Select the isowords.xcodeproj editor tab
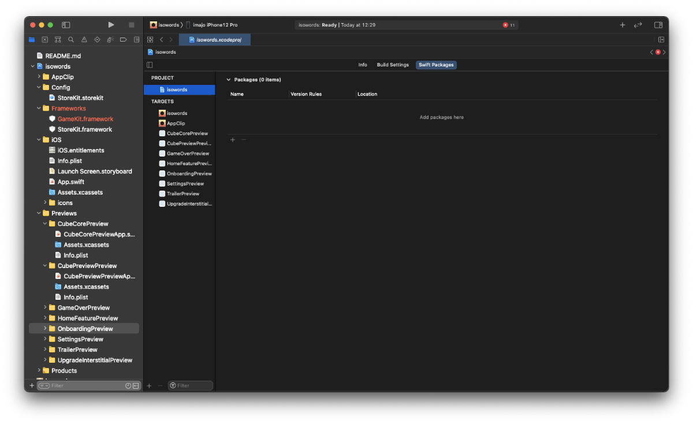This screenshot has height=424, width=693. click(214, 40)
